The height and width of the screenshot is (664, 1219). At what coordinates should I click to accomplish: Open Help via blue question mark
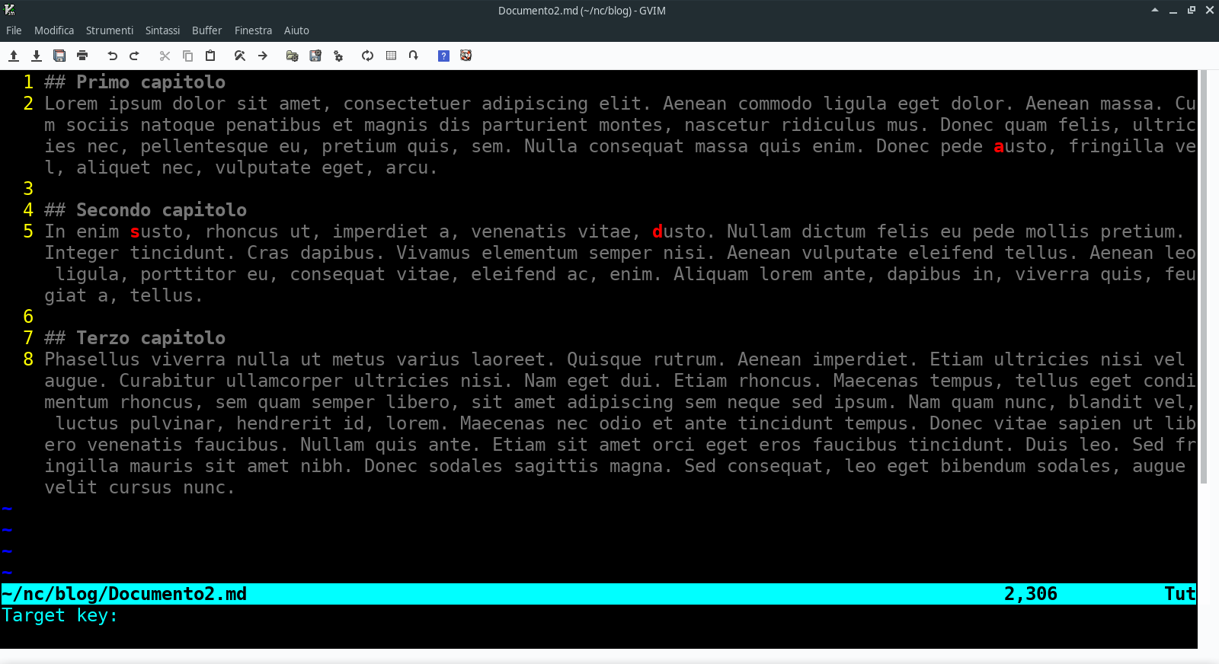(x=443, y=56)
